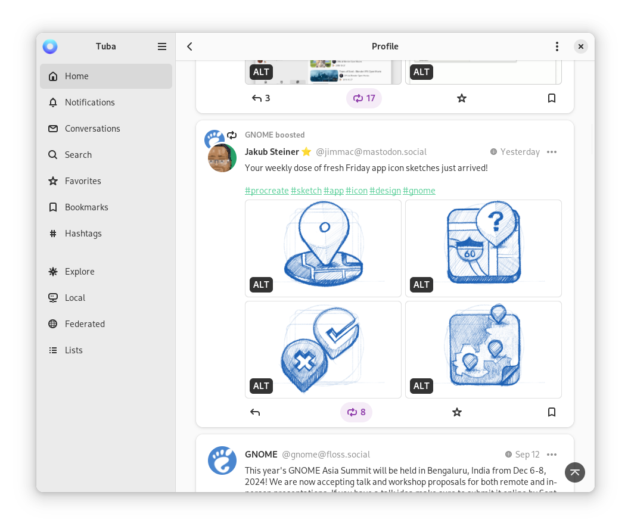Reply to the post with 3 replies
This screenshot has width=631, height=532.
(260, 98)
